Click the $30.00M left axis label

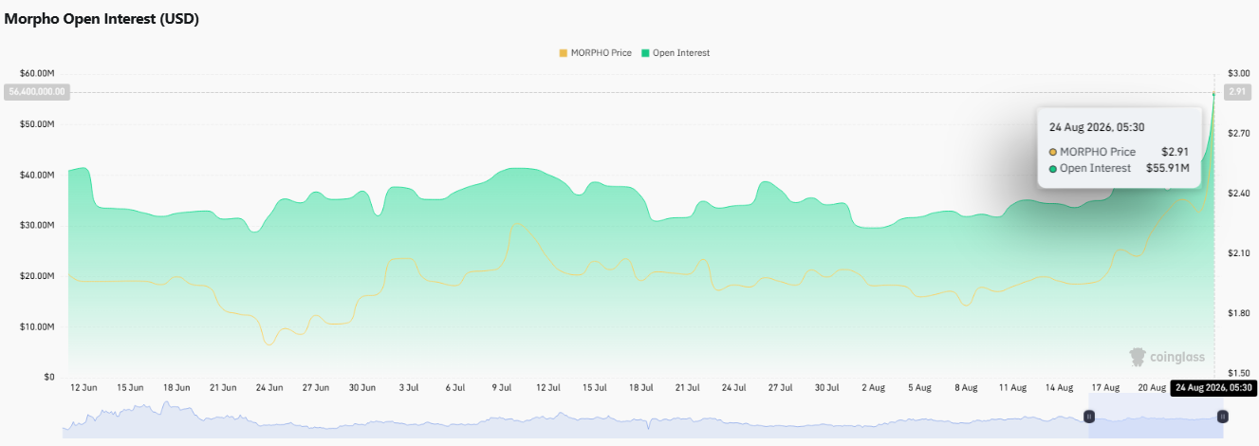pyautogui.click(x=37, y=225)
